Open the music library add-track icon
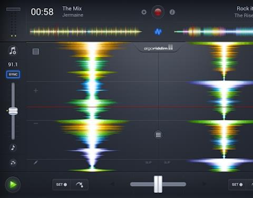 coord(13,51)
